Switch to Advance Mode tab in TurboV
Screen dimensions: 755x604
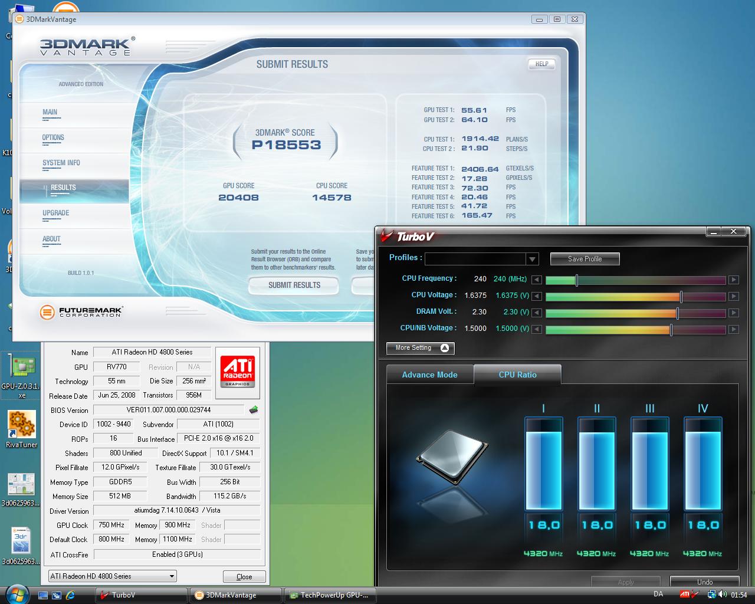point(429,375)
